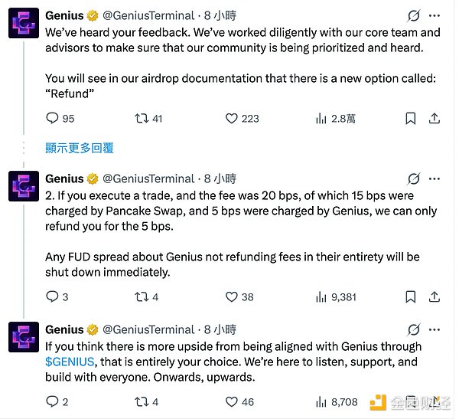The width and height of the screenshot is (459, 419).
Task: Open Grok icon on third tweet
Action: tap(414, 329)
